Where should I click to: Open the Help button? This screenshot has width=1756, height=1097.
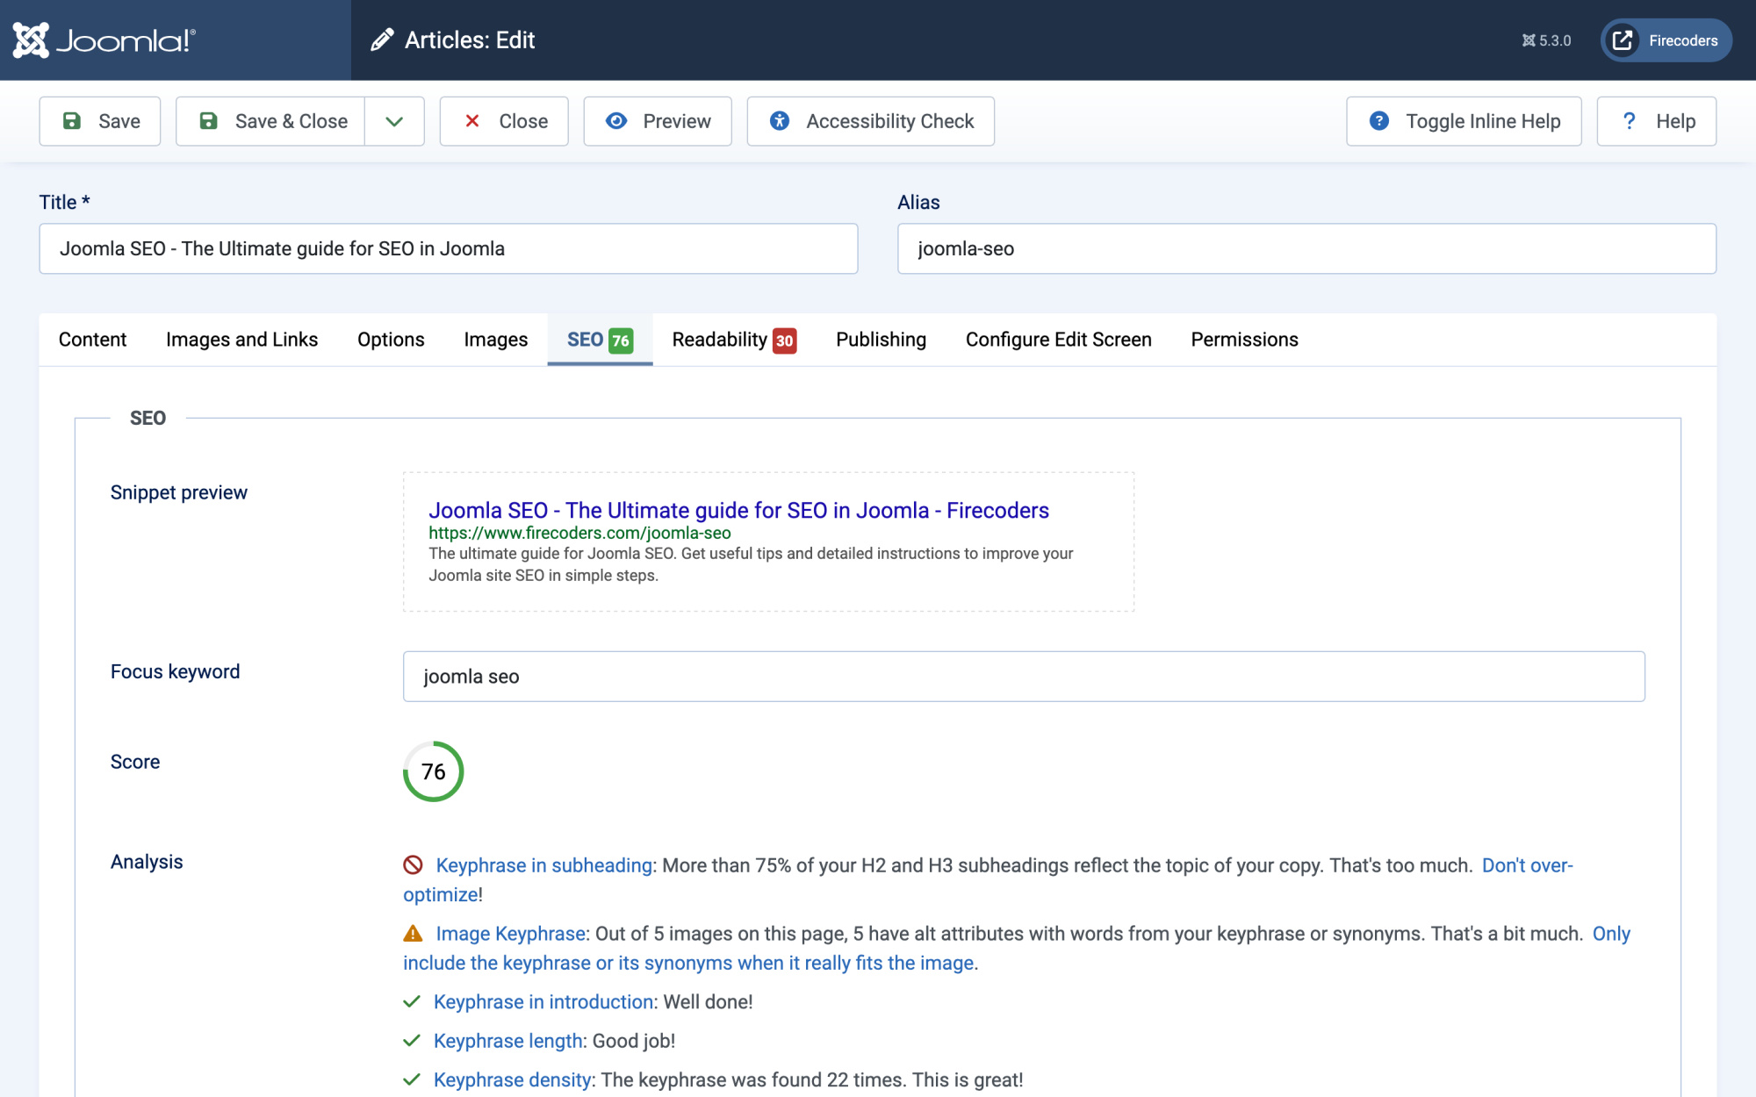point(1656,121)
